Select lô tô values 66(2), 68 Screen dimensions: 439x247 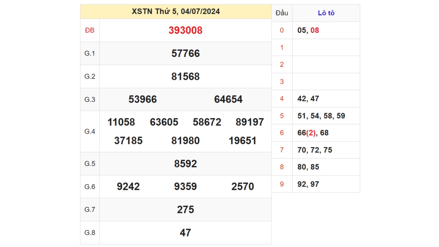[x=313, y=133]
